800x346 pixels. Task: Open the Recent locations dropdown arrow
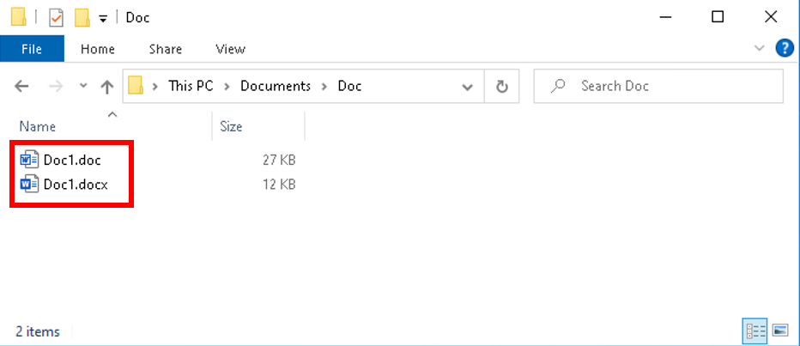pyautogui.click(x=83, y=86)
